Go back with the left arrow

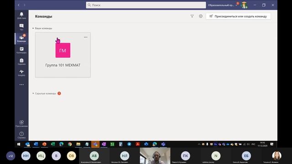19,5
